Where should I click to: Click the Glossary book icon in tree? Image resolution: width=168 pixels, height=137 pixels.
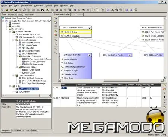[10, 24]
